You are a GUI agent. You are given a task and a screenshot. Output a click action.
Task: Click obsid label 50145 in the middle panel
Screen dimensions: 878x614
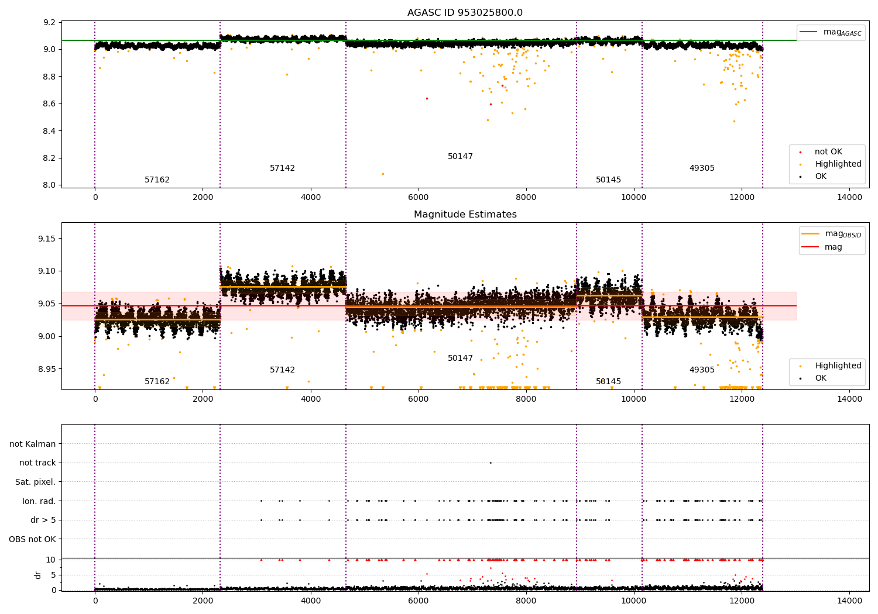tap(608, 382)
